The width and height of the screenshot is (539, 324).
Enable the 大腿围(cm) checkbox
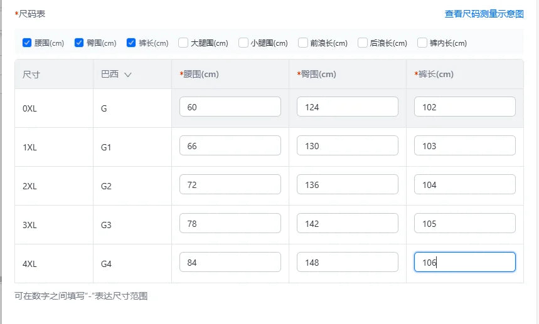coord(183,43)
